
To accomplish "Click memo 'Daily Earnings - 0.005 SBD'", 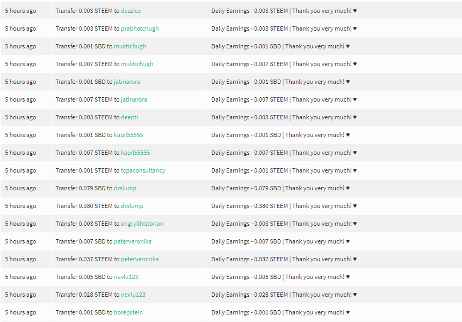I will pyautogui.click(x=246, y=277).
